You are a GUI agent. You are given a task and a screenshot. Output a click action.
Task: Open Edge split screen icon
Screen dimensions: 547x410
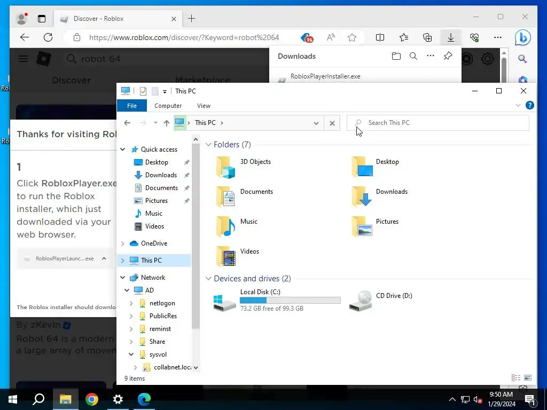tap(380, 37)
